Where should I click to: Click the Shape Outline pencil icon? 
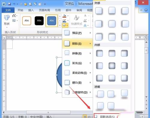click(x=64, y=21)
